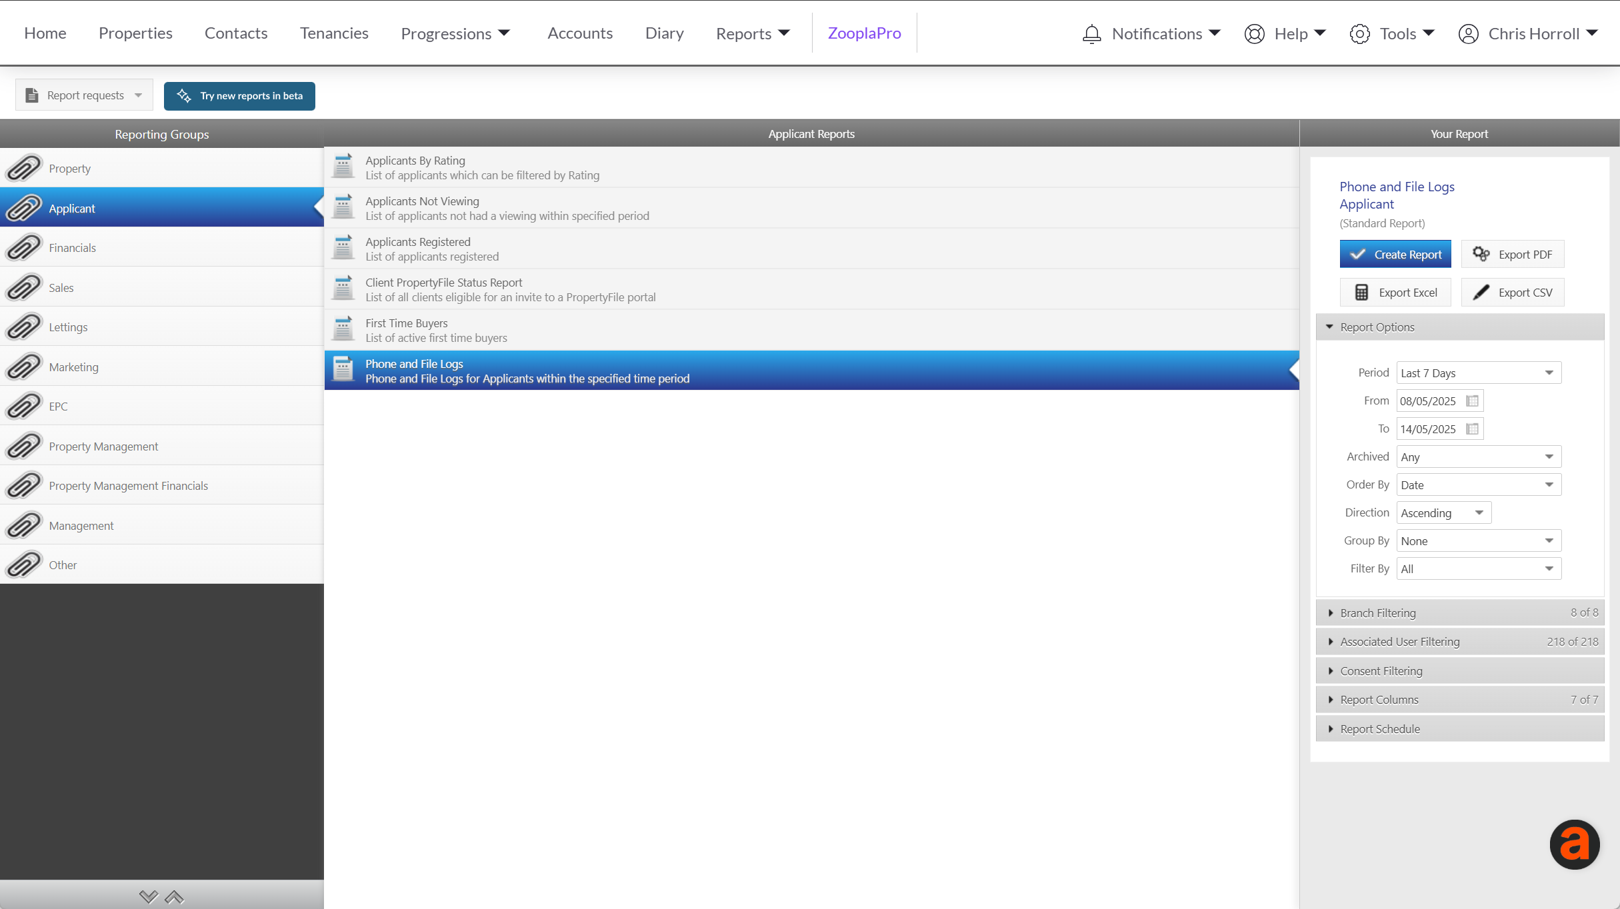Open the Diary page
The width and height of the screenshot is (1620, 909).
[x=665, y=33]
